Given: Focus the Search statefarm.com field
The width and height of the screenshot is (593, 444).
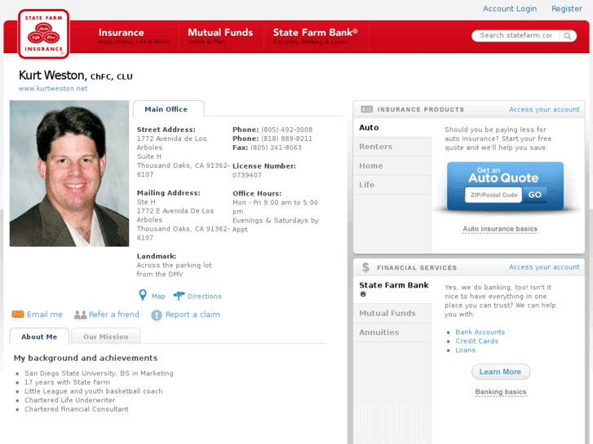Looking at the screenshot, I should 516,36.
